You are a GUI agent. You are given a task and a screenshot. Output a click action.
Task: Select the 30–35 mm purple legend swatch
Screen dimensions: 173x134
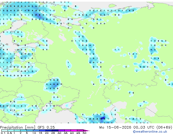click(61, 130)
